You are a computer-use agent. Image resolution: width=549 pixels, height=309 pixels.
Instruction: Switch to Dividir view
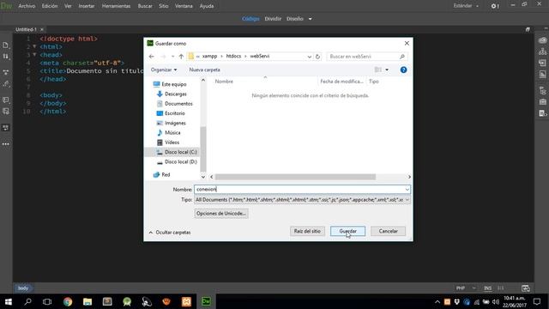[x=273, y=19]
